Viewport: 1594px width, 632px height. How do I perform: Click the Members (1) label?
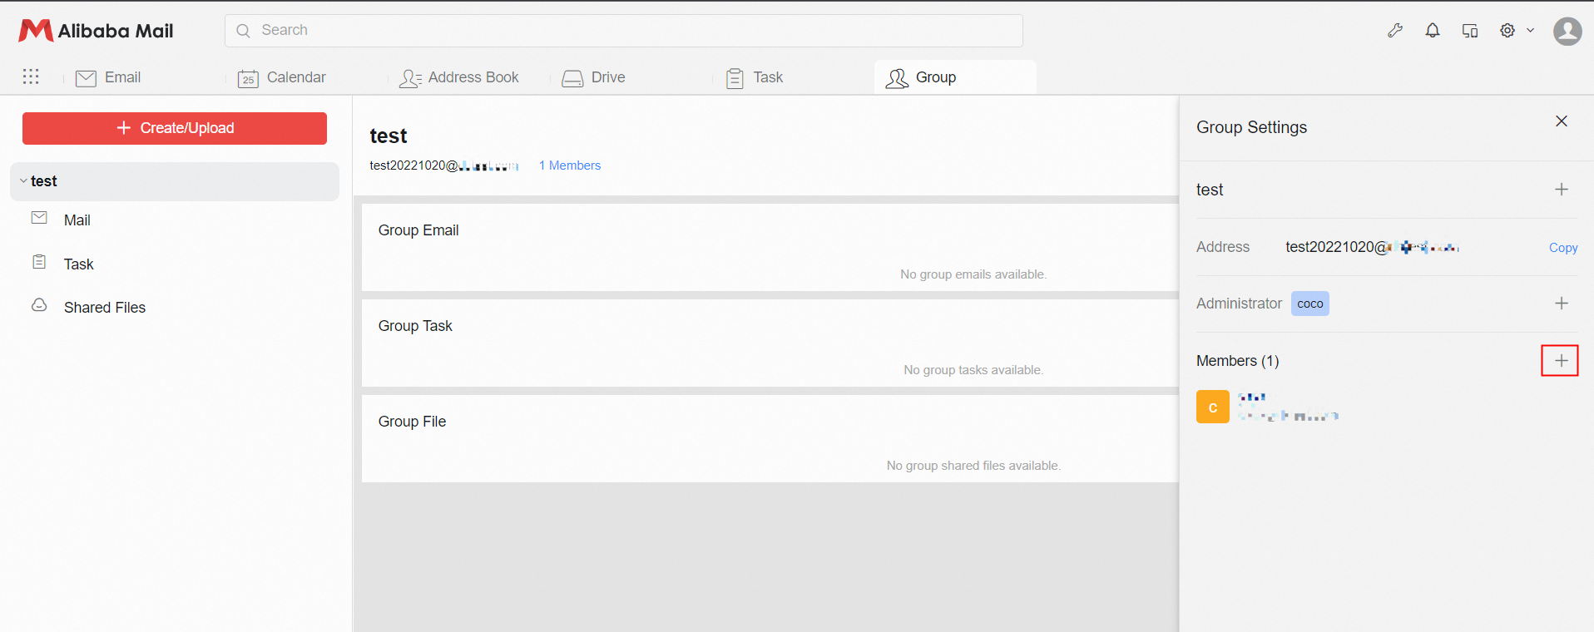1238,361
